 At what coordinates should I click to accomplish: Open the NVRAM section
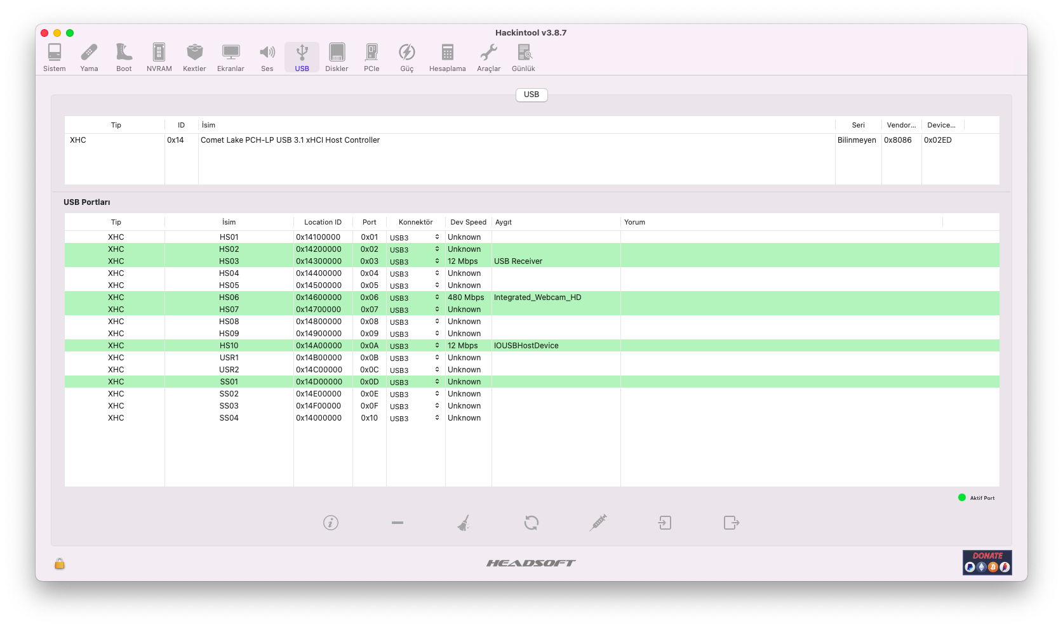[x=159, y=57]
